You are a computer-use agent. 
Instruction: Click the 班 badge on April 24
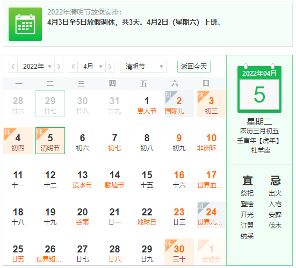point(201,206)
